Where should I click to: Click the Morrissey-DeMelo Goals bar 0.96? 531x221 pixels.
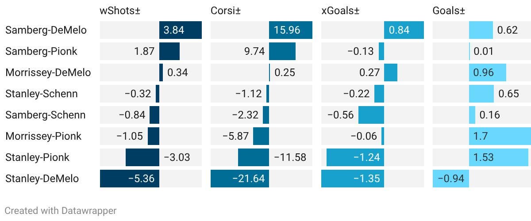(487, 72)
